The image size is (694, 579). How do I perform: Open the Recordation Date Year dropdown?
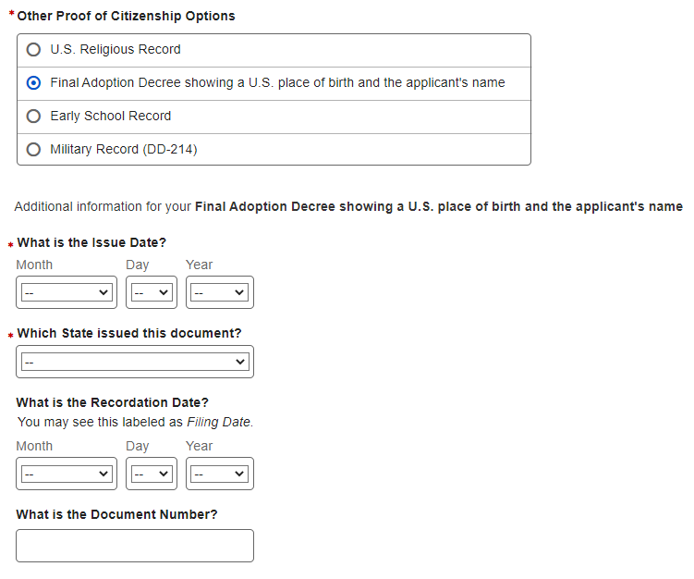[x=219, y=474]
